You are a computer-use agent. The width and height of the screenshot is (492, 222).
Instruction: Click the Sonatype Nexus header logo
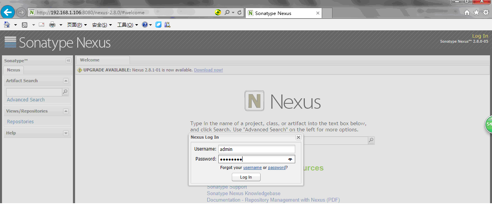click(x=57, y=42)
